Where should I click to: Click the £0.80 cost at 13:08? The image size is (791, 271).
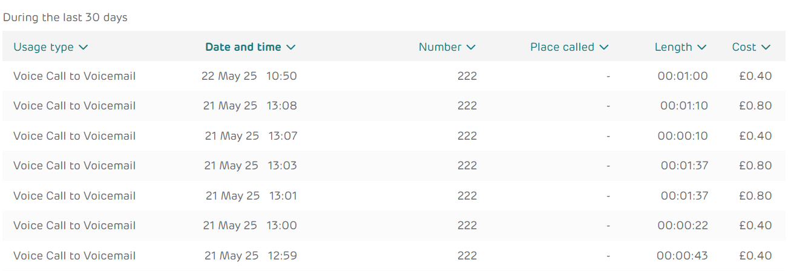pos(755,106)
